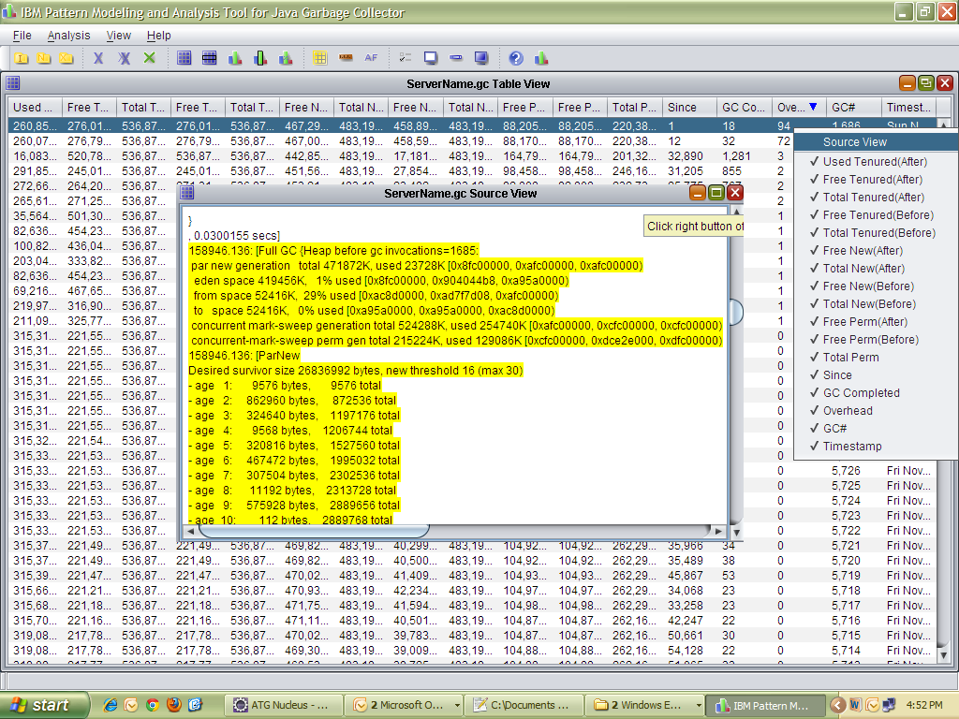Screen dimensions: 959x719
Task: Sort by the Since column header
Action: tap(688, 107)
